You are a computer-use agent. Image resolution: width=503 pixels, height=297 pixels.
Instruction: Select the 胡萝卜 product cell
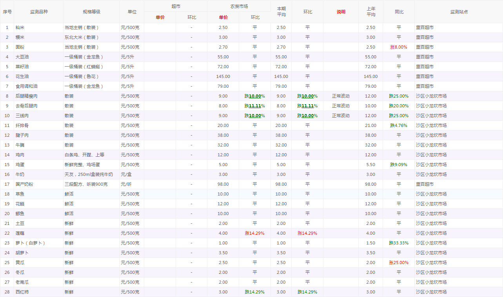coord(38,253)
